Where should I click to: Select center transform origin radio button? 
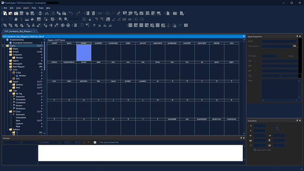277,128
